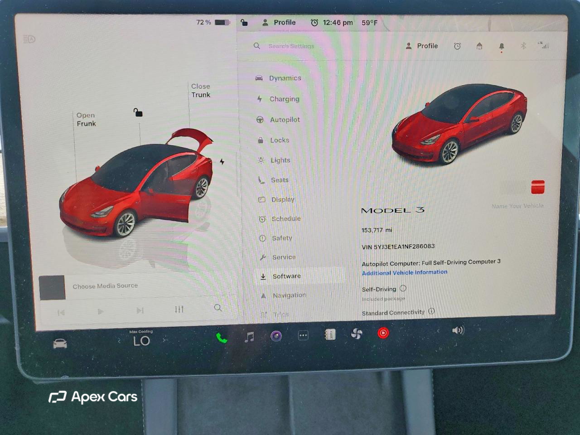This screenshot has width=580, height=435.
Task: Open the three-dot app launcher
Action: [x=303, y=335]
